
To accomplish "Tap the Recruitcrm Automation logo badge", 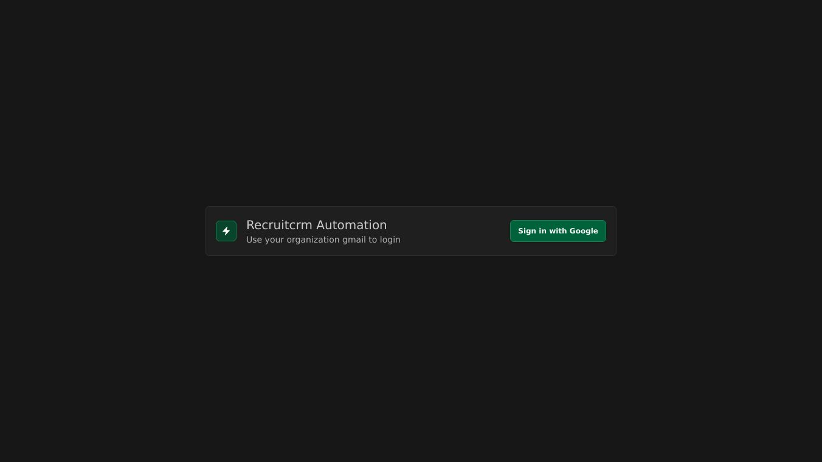I will coord(226,231).
